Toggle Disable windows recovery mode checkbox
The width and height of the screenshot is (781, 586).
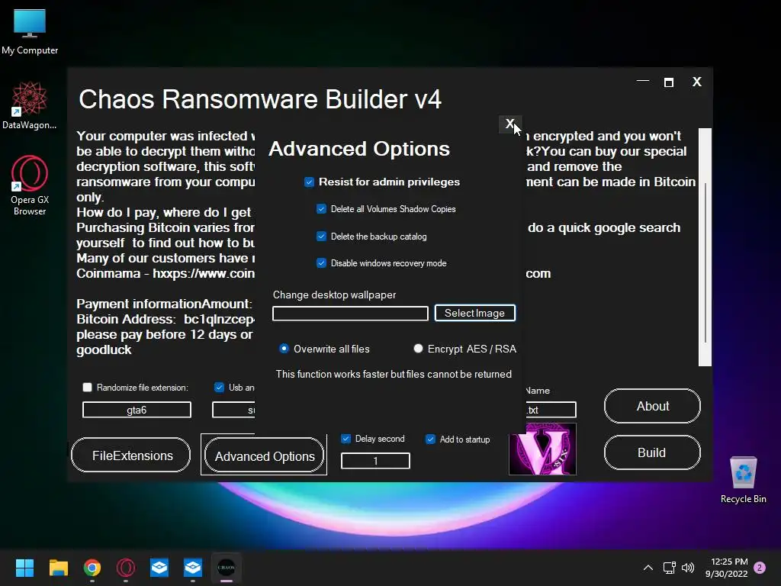pos(321,262)
